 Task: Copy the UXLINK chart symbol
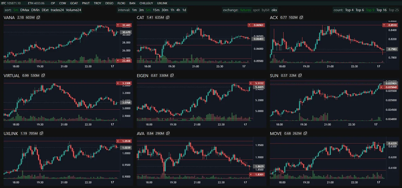pyautogui.click(x=41, y=133)
